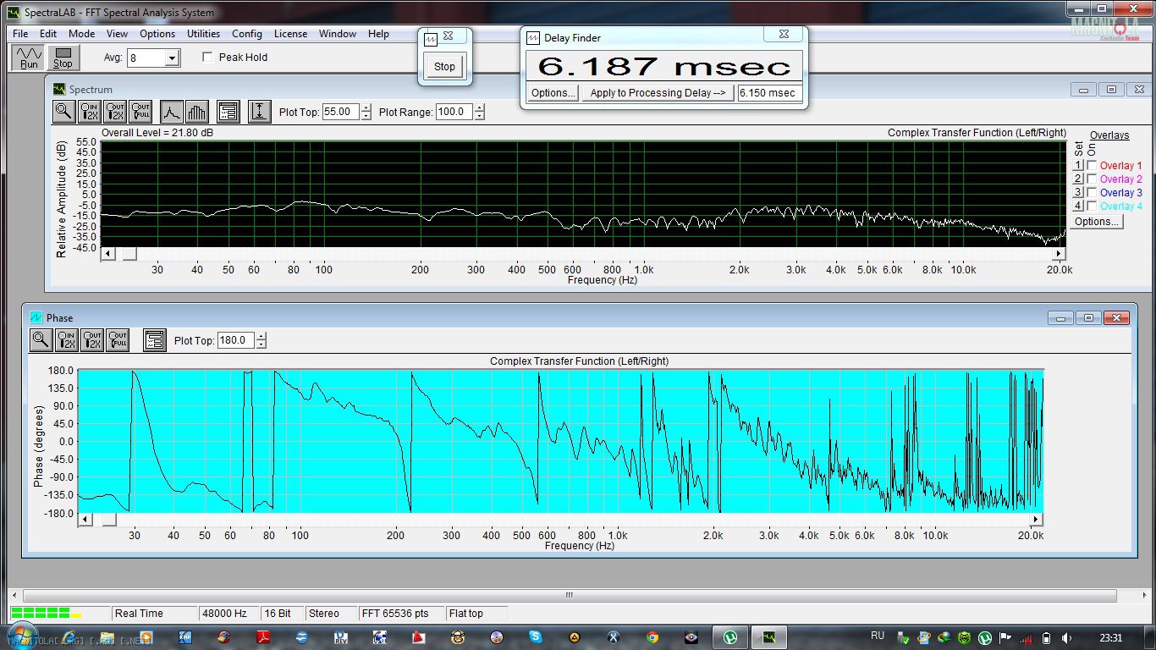
Task: Select the Phase zoom magnifier tool
Action: pos(41,339)
